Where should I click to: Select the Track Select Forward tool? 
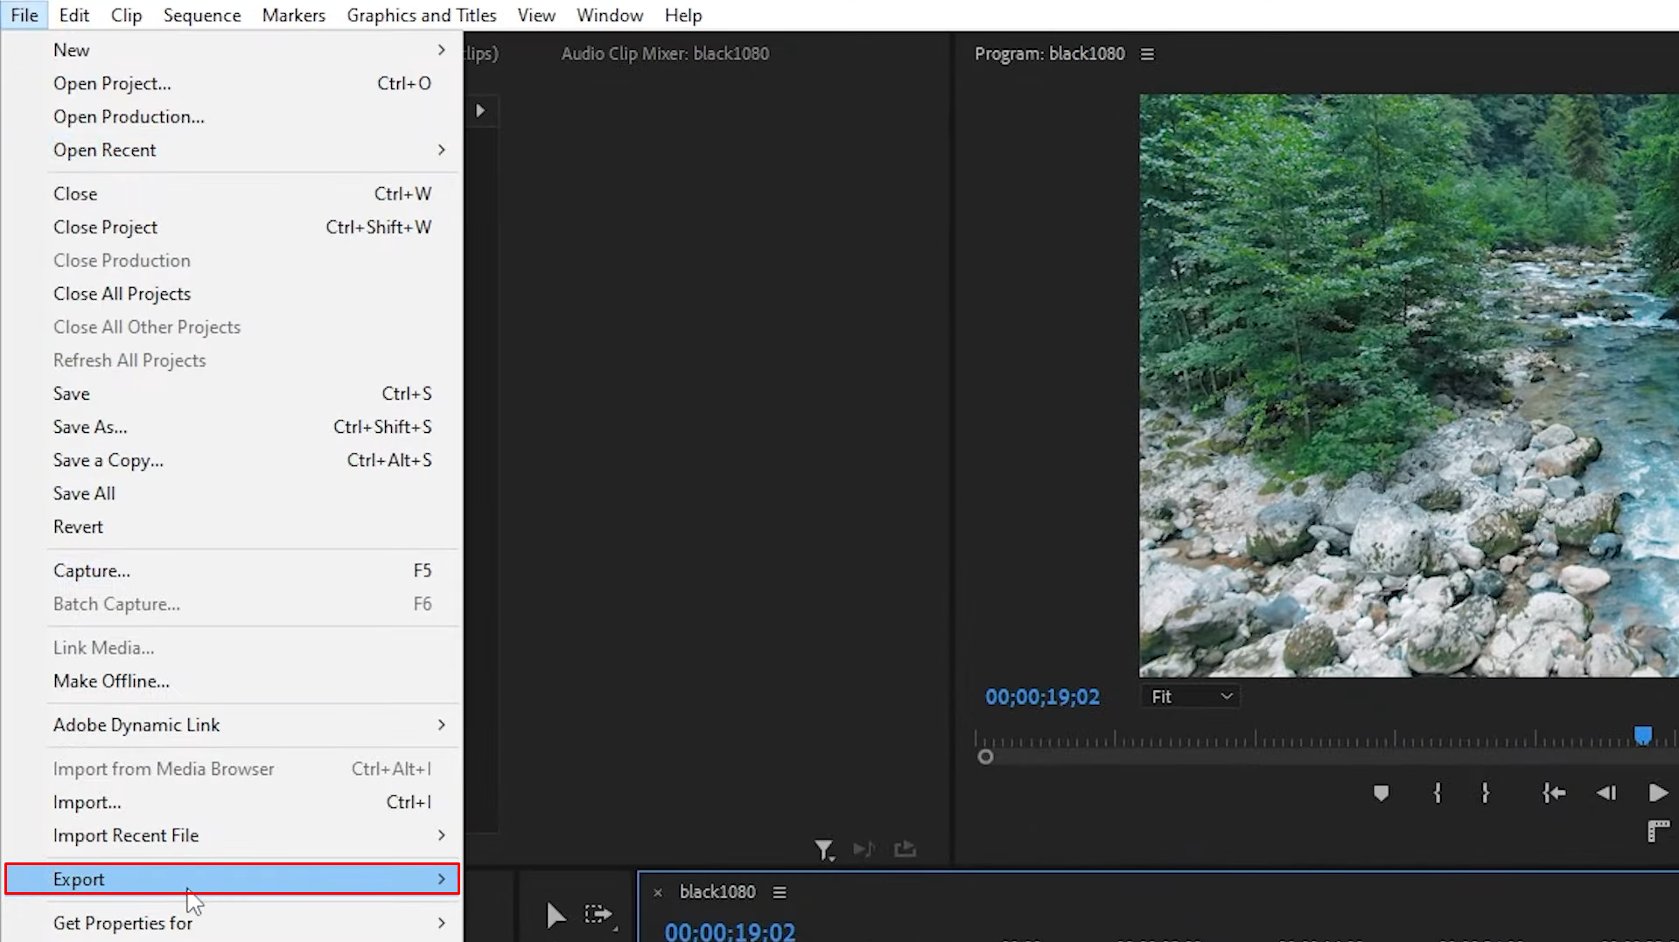click(598, 915)
